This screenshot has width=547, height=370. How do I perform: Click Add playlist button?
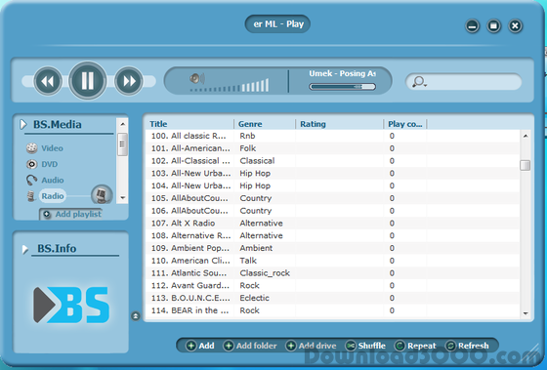[x=71, y=214]
